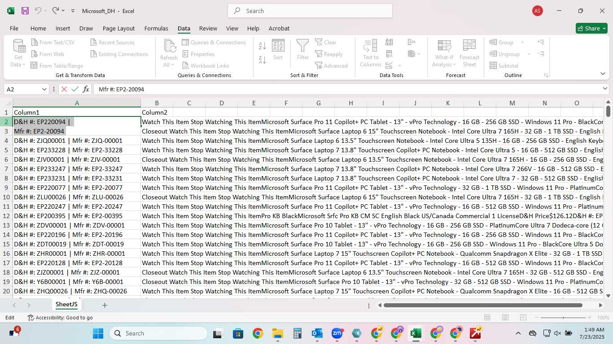Open the Group dropdown arrow

pos(522,43)
